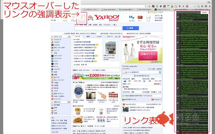
Task: Click the My Yahoo icon in header
Action: click(132, 17)
